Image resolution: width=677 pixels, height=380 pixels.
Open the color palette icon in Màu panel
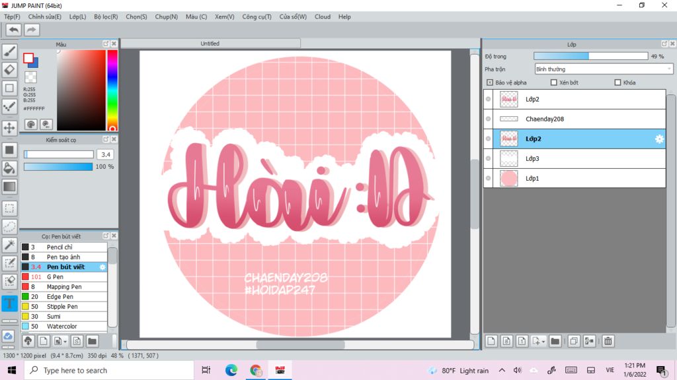(30, 125)
